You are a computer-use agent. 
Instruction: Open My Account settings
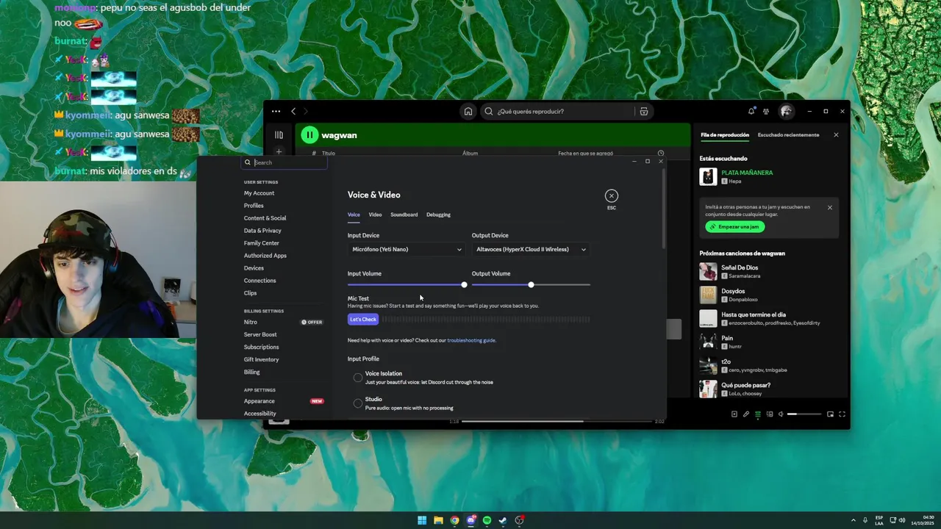pyautogui.click(x=259, y=193)
